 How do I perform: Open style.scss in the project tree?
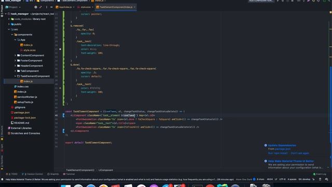click(28, 50)
